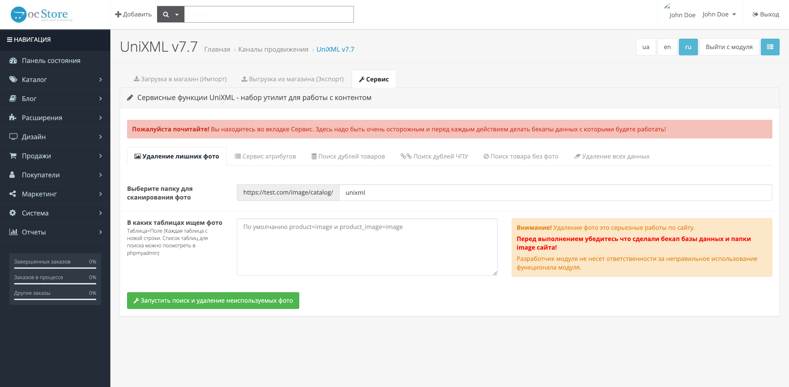This screenshot has width=789, height=387.
Task: Click the Главная breadcrumb link
Action: tap(217, 49)
